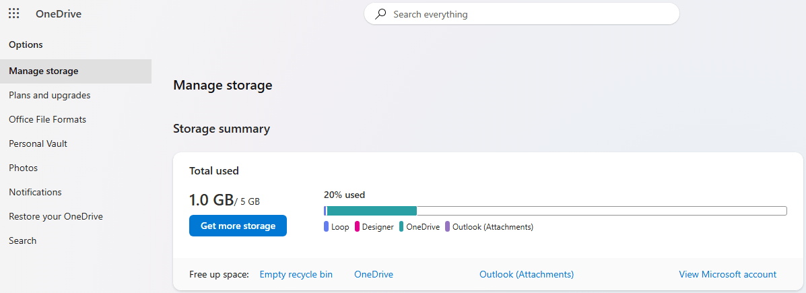Click the 20% used label

click(x=344, y=195)
